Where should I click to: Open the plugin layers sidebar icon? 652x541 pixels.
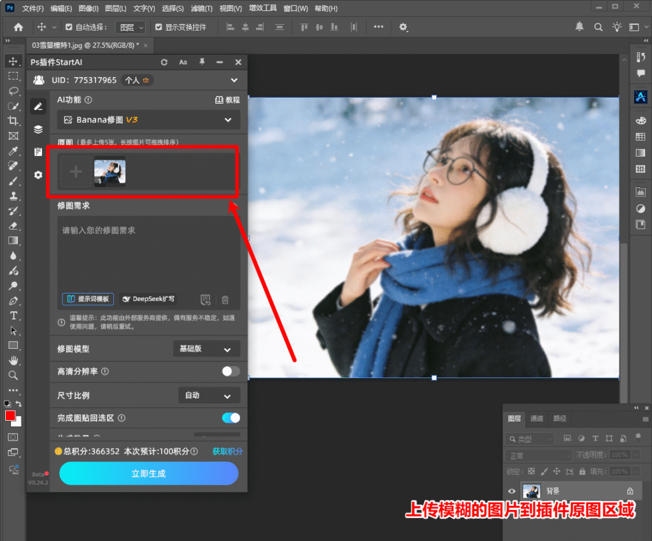pos(38,129)
